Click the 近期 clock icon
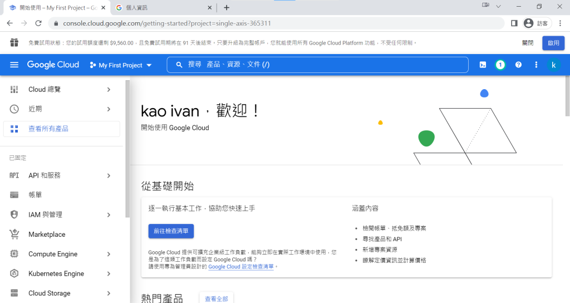The height and width of the screenshot is (303, 570). click(x=14, y=109)
